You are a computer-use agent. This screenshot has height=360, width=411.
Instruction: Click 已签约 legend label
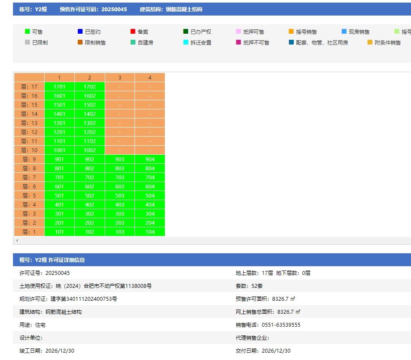pyautogui.click(x=93, y=32)
